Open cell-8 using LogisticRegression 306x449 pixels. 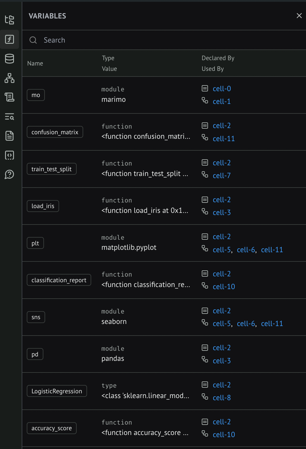pyautogui.click(x=222, y=398)
